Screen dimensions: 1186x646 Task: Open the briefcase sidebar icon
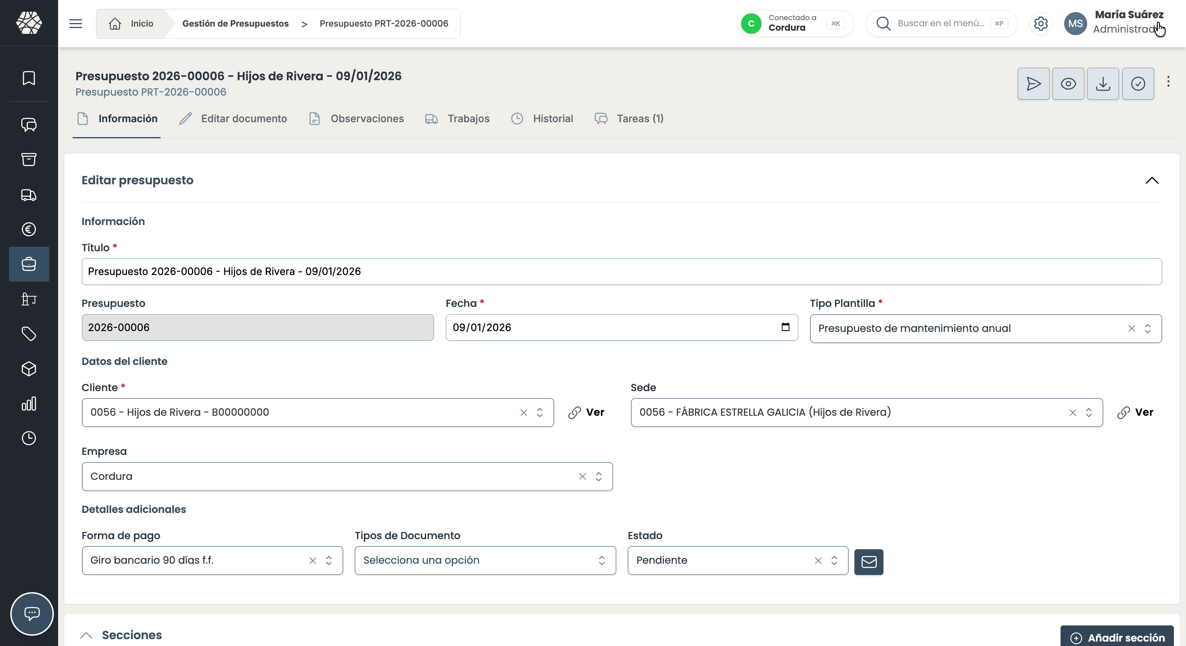click(29, 264)
